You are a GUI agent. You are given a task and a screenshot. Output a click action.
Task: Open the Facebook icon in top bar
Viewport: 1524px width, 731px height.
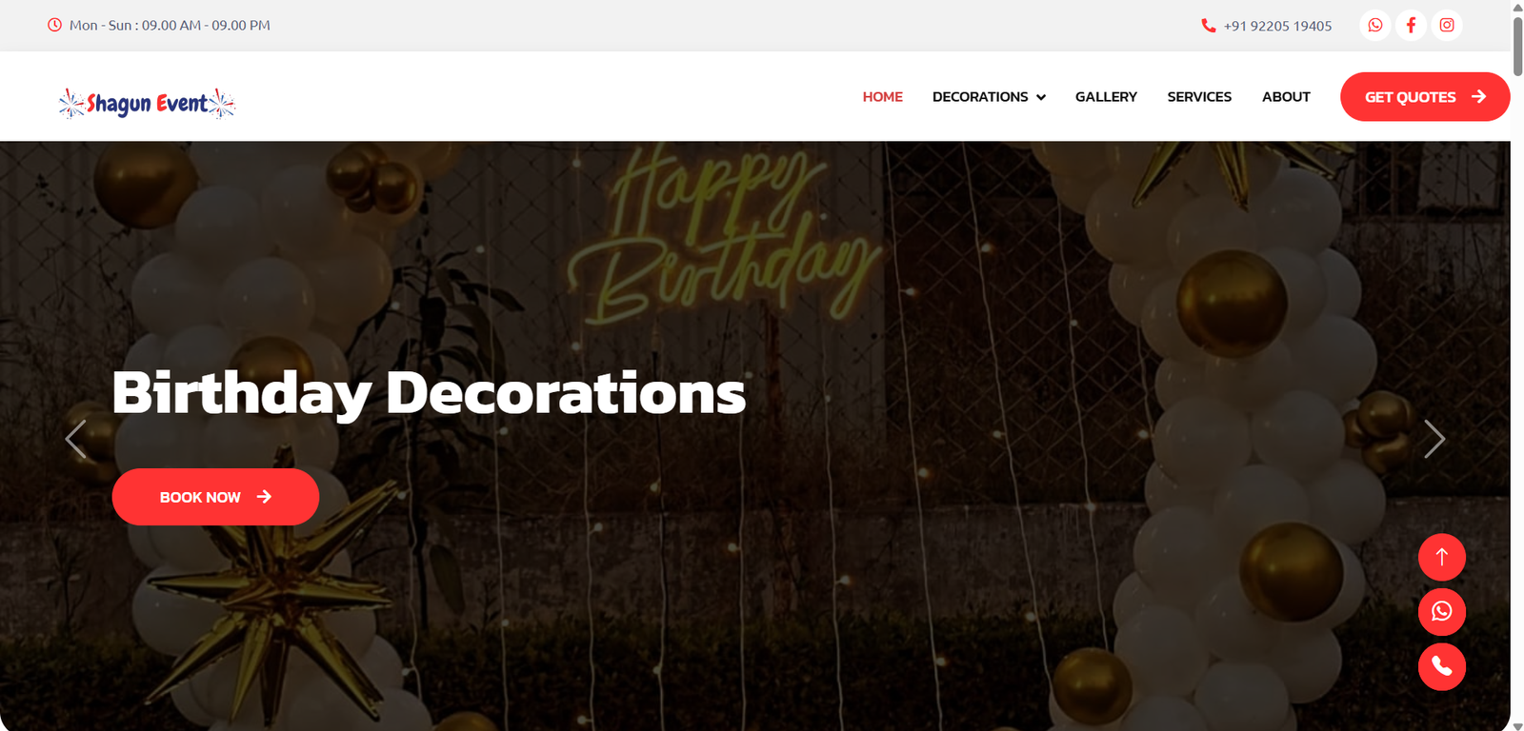pos(1411,26)
